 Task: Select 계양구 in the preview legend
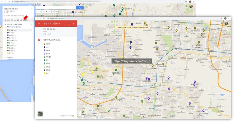(x=47, y=64)
